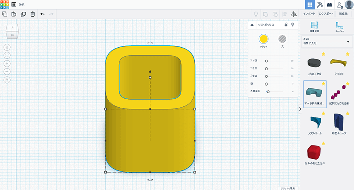Viewport: 354px width, 190px height.
Task: Click the インポート button
Action: 309,14
